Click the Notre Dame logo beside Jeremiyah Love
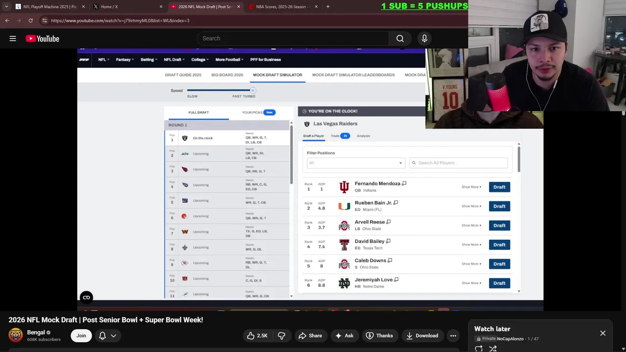This screenshot has height=352, width=626. (x=344, y=283)
